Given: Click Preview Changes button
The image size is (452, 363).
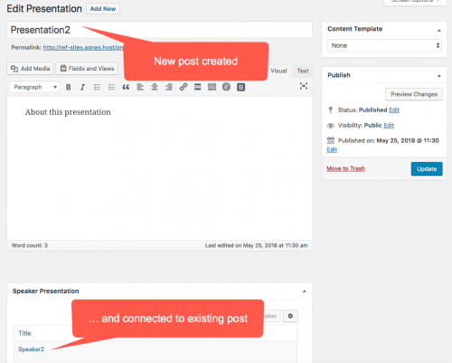Looking at the screenshot, I should click(414, 94).
